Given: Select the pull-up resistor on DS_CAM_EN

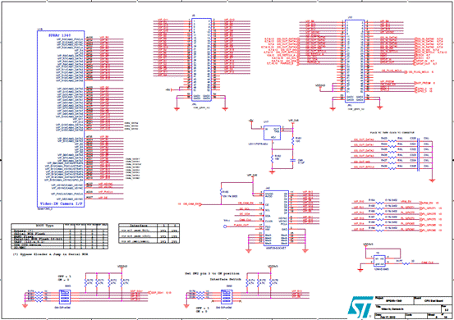Looking at the screenshot, I should pyautogui.click(x=221, y=193).
